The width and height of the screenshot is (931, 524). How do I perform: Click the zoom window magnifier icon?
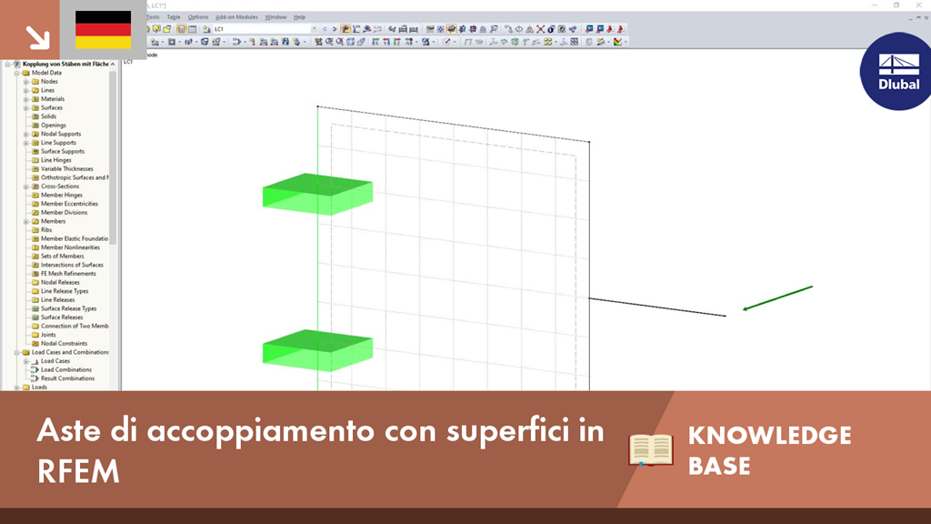328,42
